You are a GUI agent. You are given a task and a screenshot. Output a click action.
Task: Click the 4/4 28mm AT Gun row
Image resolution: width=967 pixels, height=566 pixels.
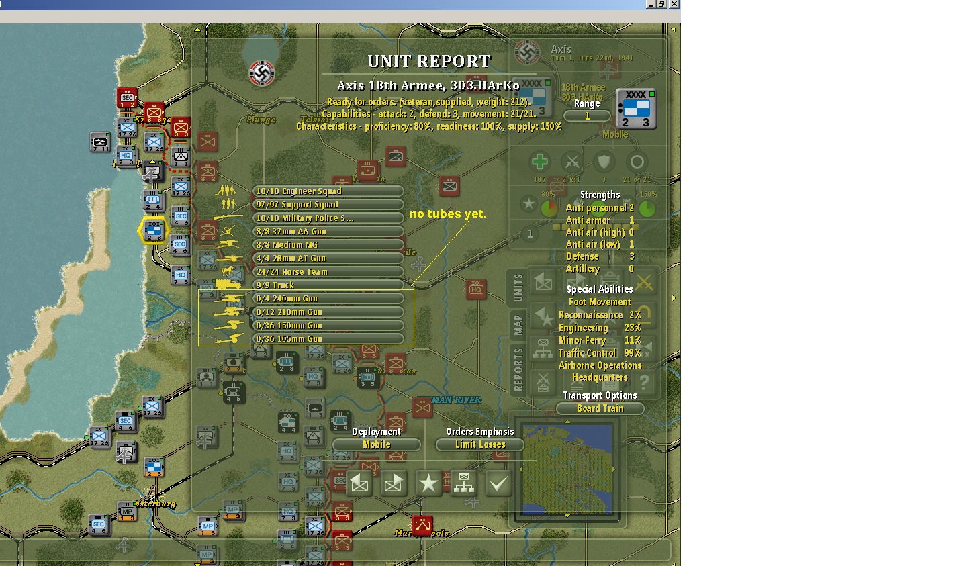328,258
